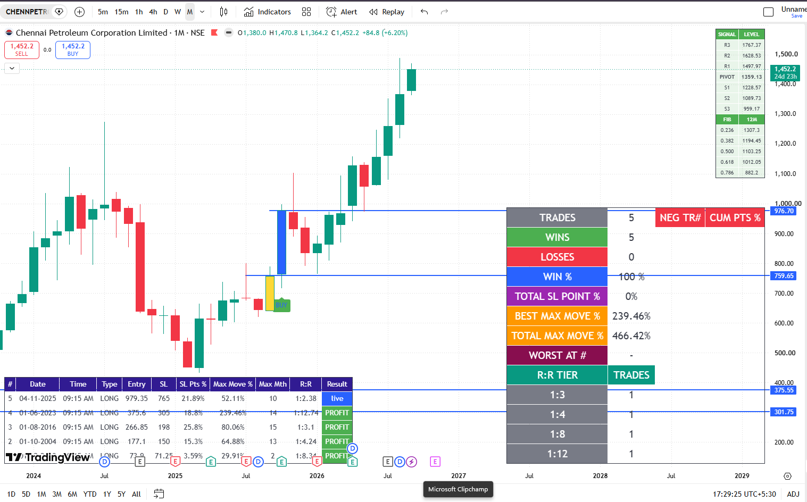
Task: Click the blue 'live' result cell
Action: tap(337, 398)
